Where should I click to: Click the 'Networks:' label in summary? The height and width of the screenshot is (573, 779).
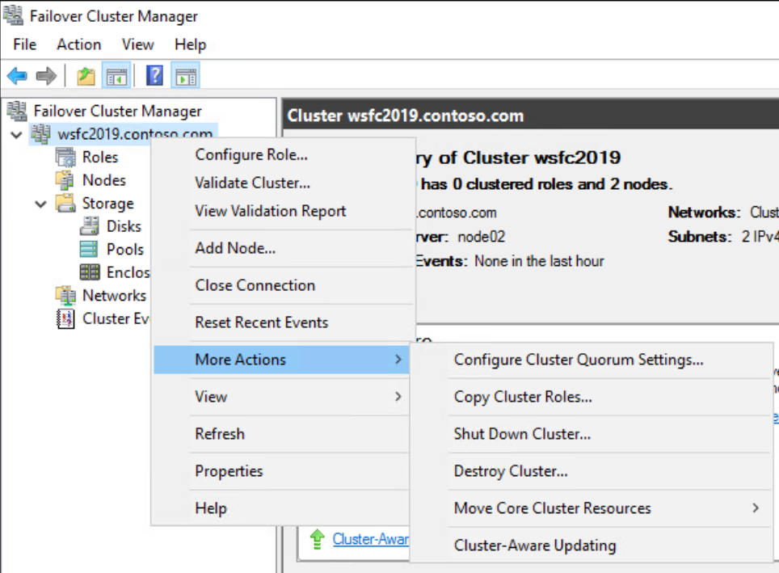click(704, 213)
